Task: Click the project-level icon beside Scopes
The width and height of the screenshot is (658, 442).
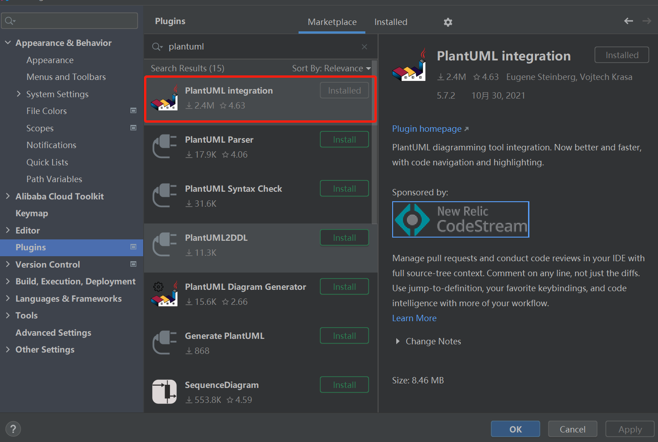Action: coord(134,128)
